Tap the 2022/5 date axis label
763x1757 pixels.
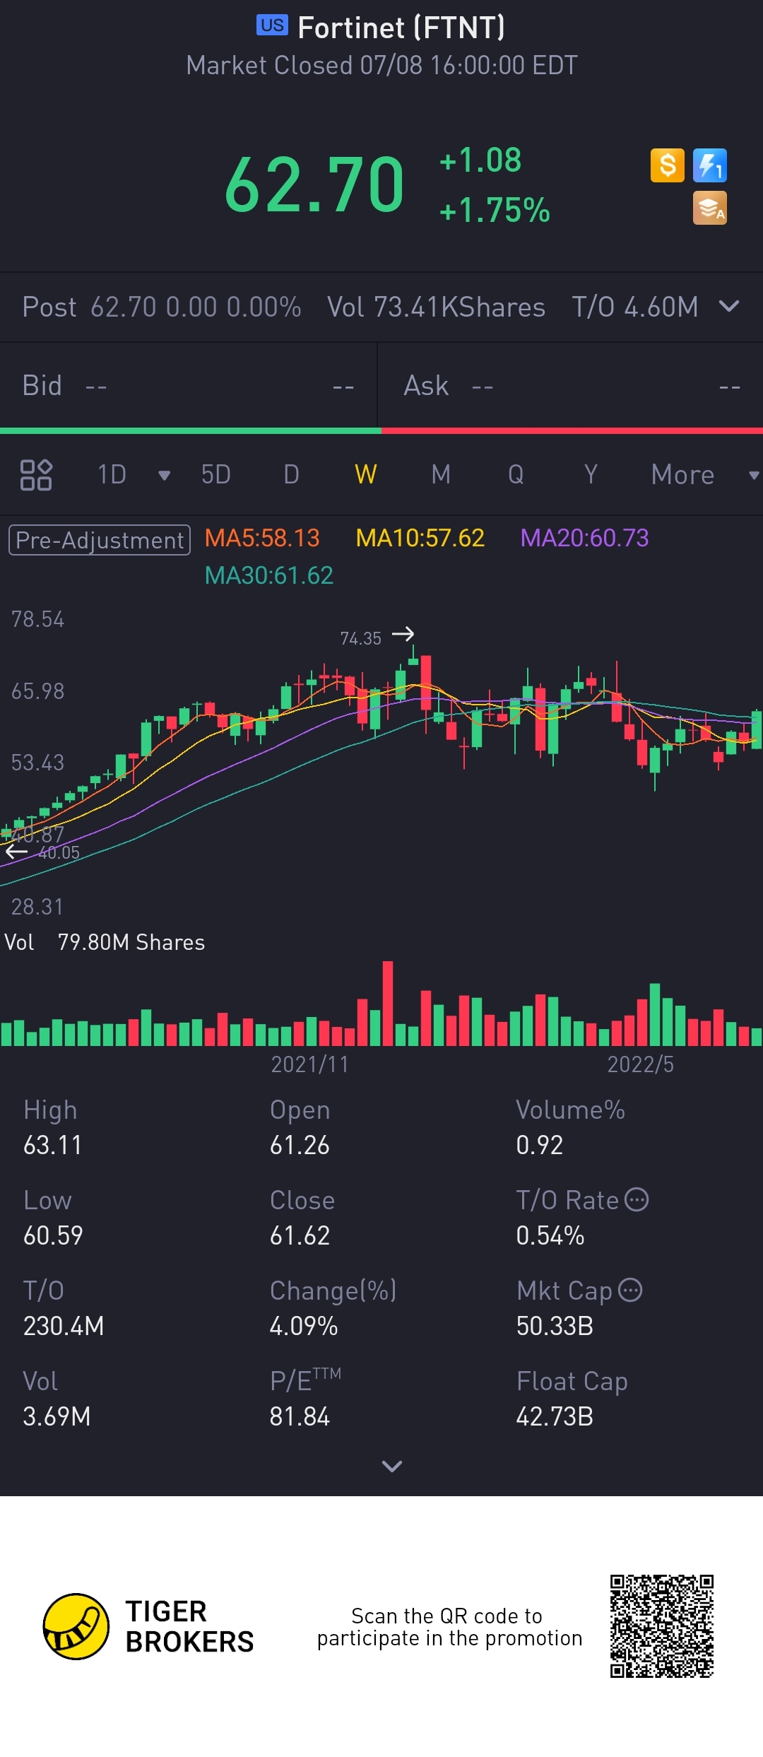[x=641, y=1064]
